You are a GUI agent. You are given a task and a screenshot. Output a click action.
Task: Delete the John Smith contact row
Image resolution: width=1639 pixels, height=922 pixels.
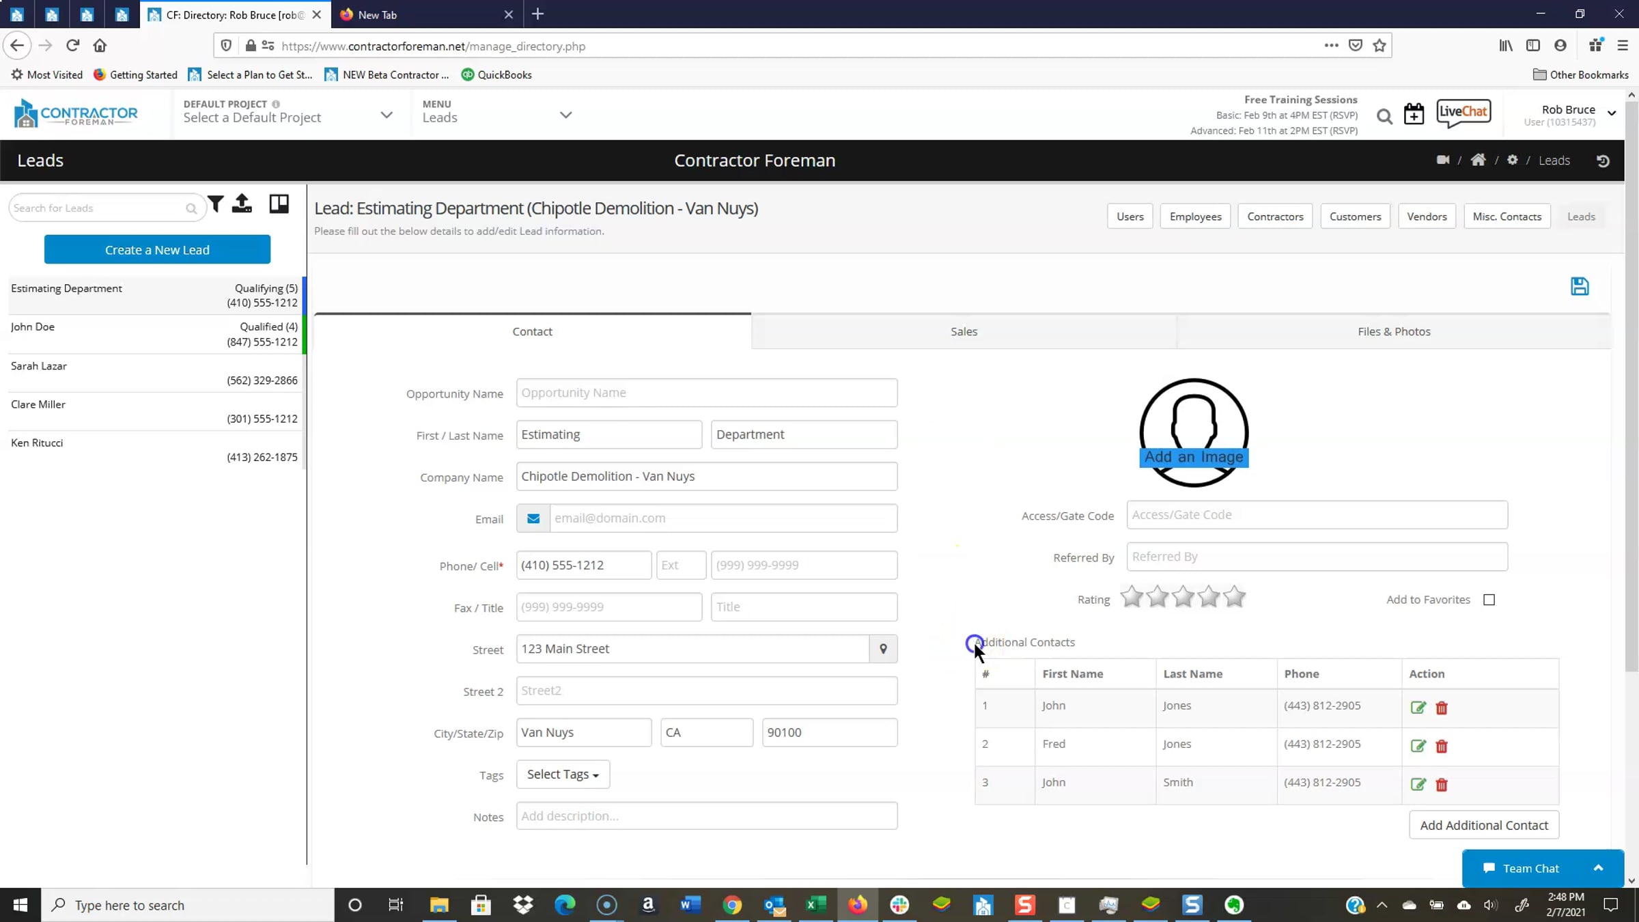click(1442, 784)
